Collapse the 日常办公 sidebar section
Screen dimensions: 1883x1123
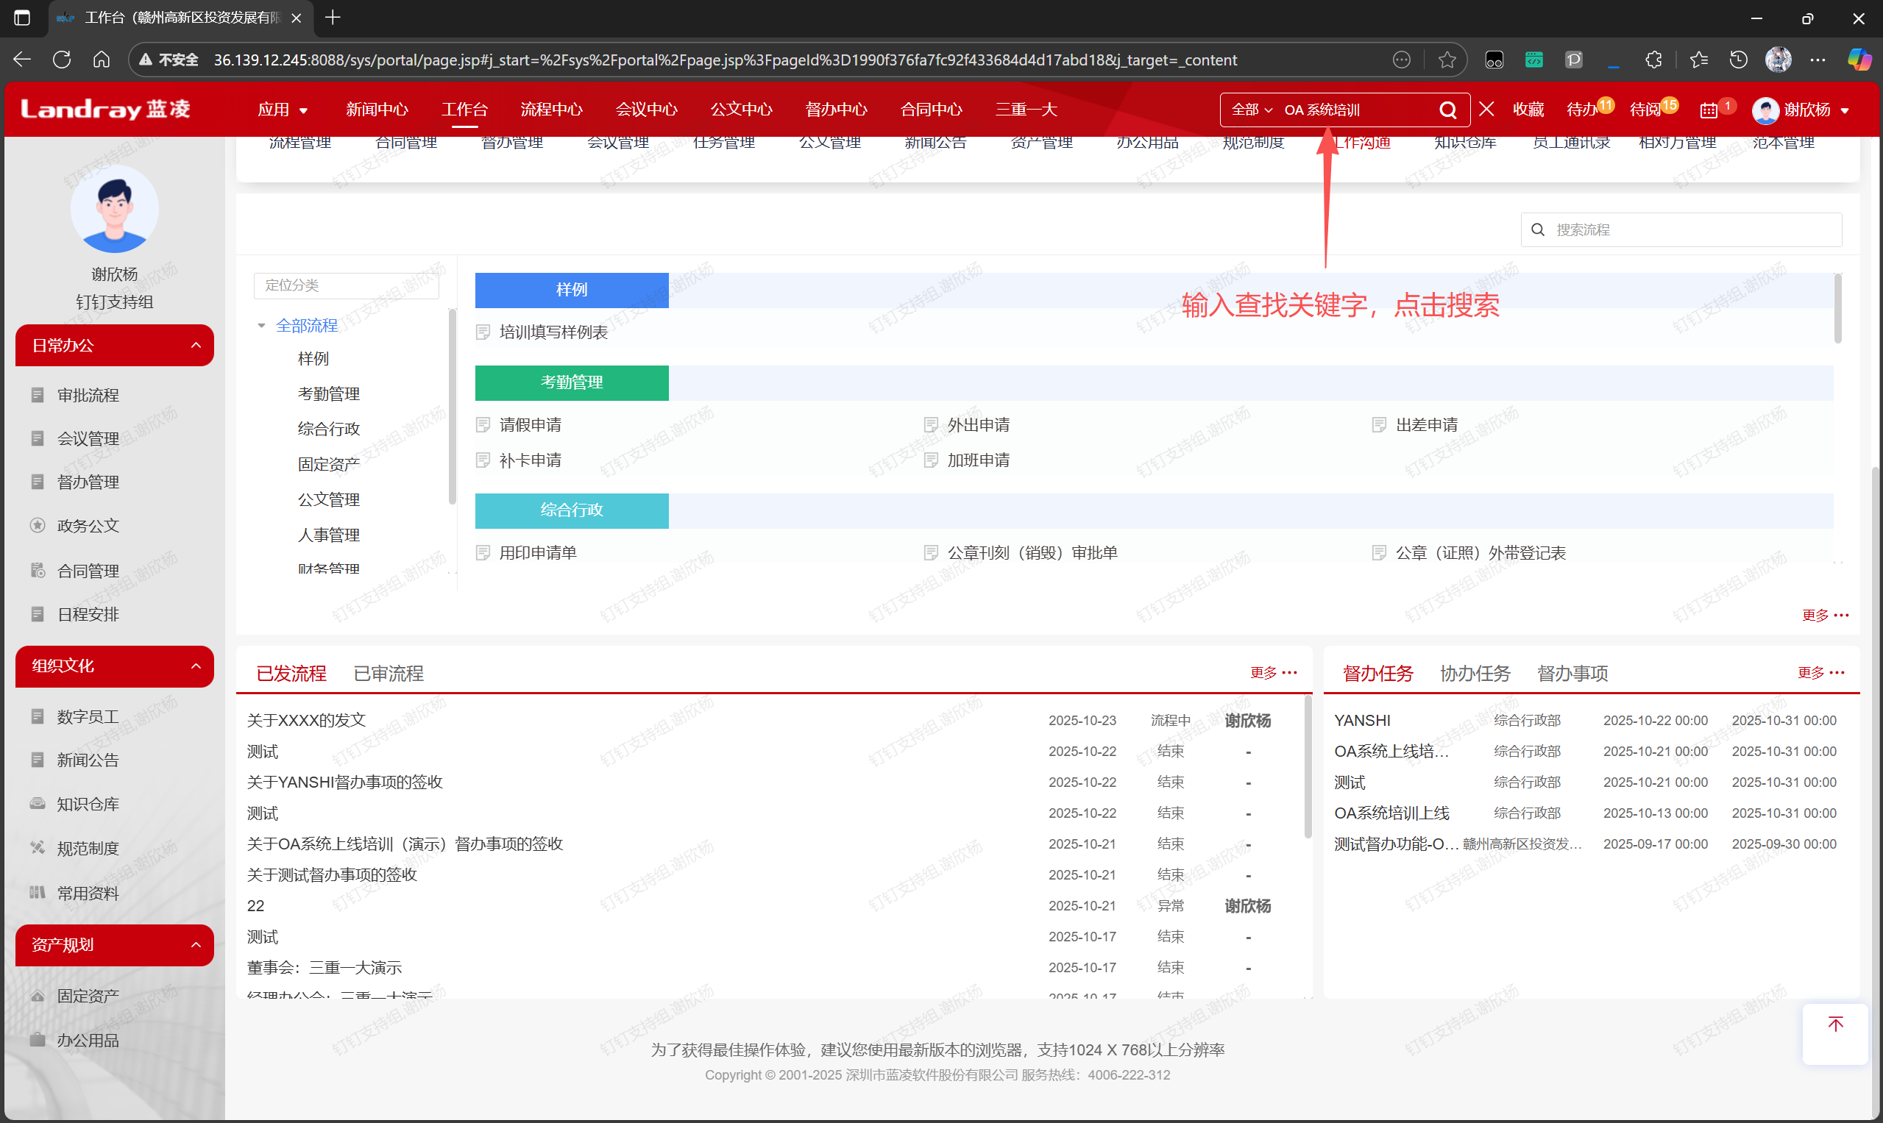point(196,346)
